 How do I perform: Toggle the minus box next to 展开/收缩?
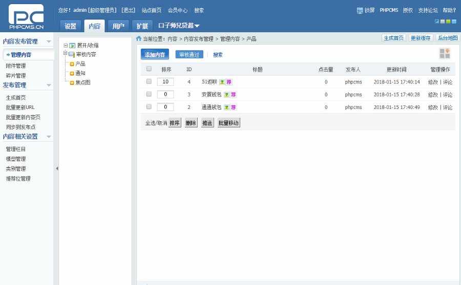click(66, 46)
